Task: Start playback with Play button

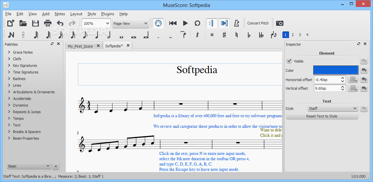Action: 185,23
